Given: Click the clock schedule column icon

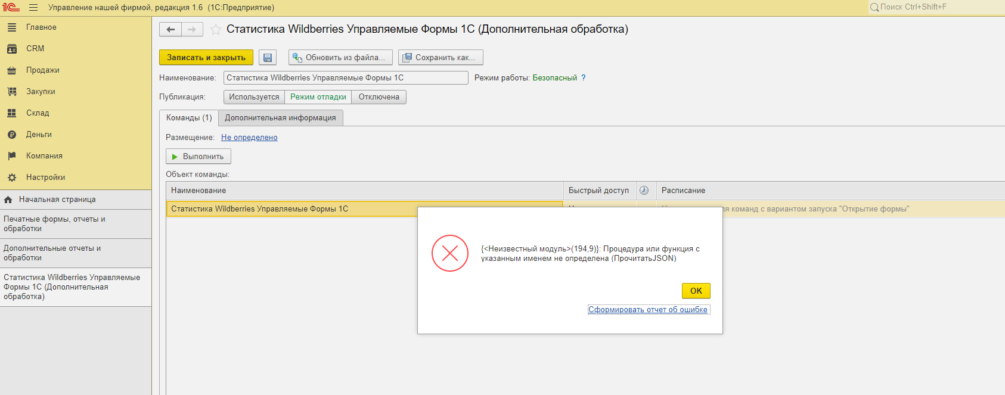Looking at the screenshot, I should pyautogui.click(x=644, y=191).
